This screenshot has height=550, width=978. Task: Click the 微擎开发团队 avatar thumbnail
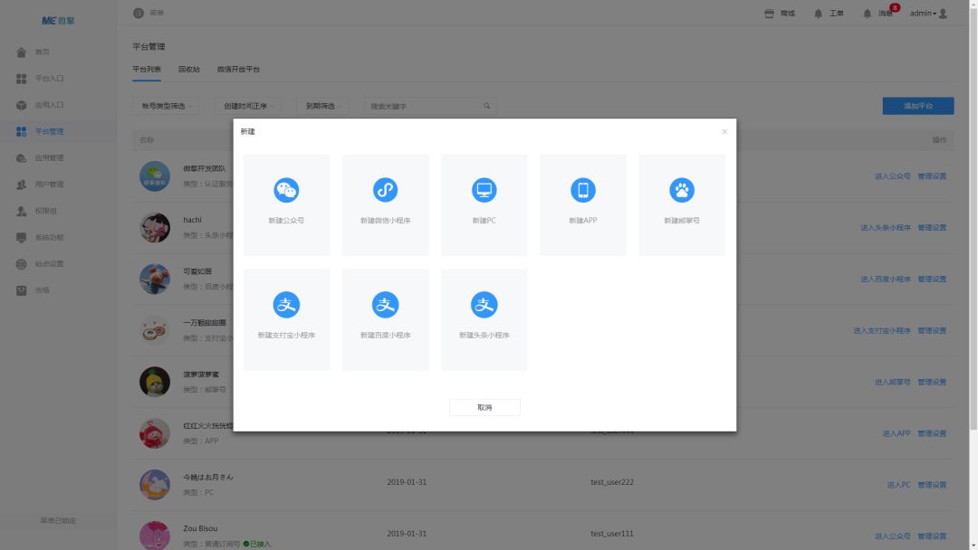coord(155,176)
